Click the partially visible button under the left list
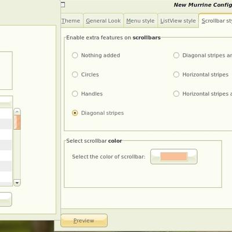The width and height of the screenshot is (232, 232). [6, 199]
